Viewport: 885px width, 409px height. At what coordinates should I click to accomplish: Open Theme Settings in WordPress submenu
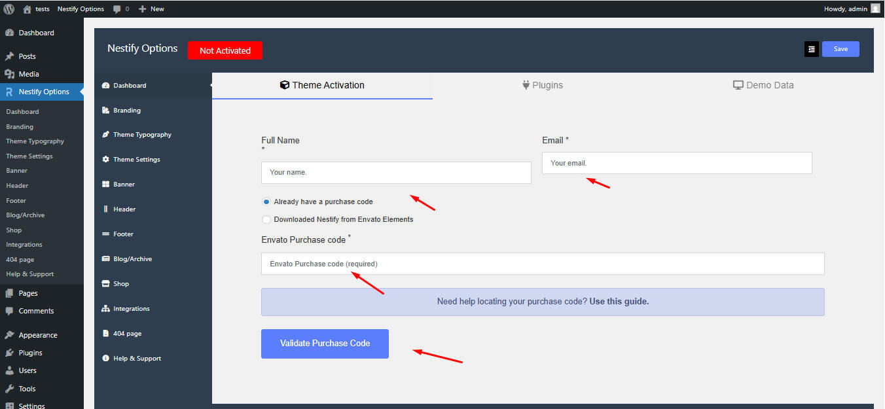point(29,156)
